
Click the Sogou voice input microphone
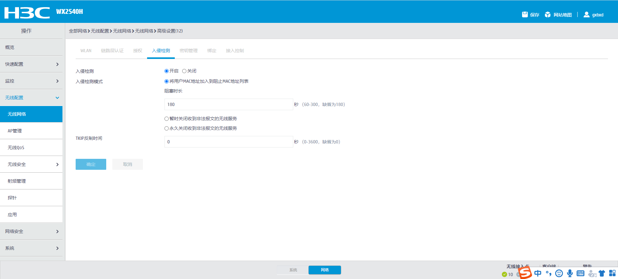click(570, 274)
